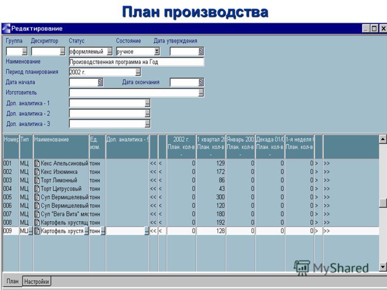Select the cell with value 300
The image size is (387, 290).
tap(211, 197)
